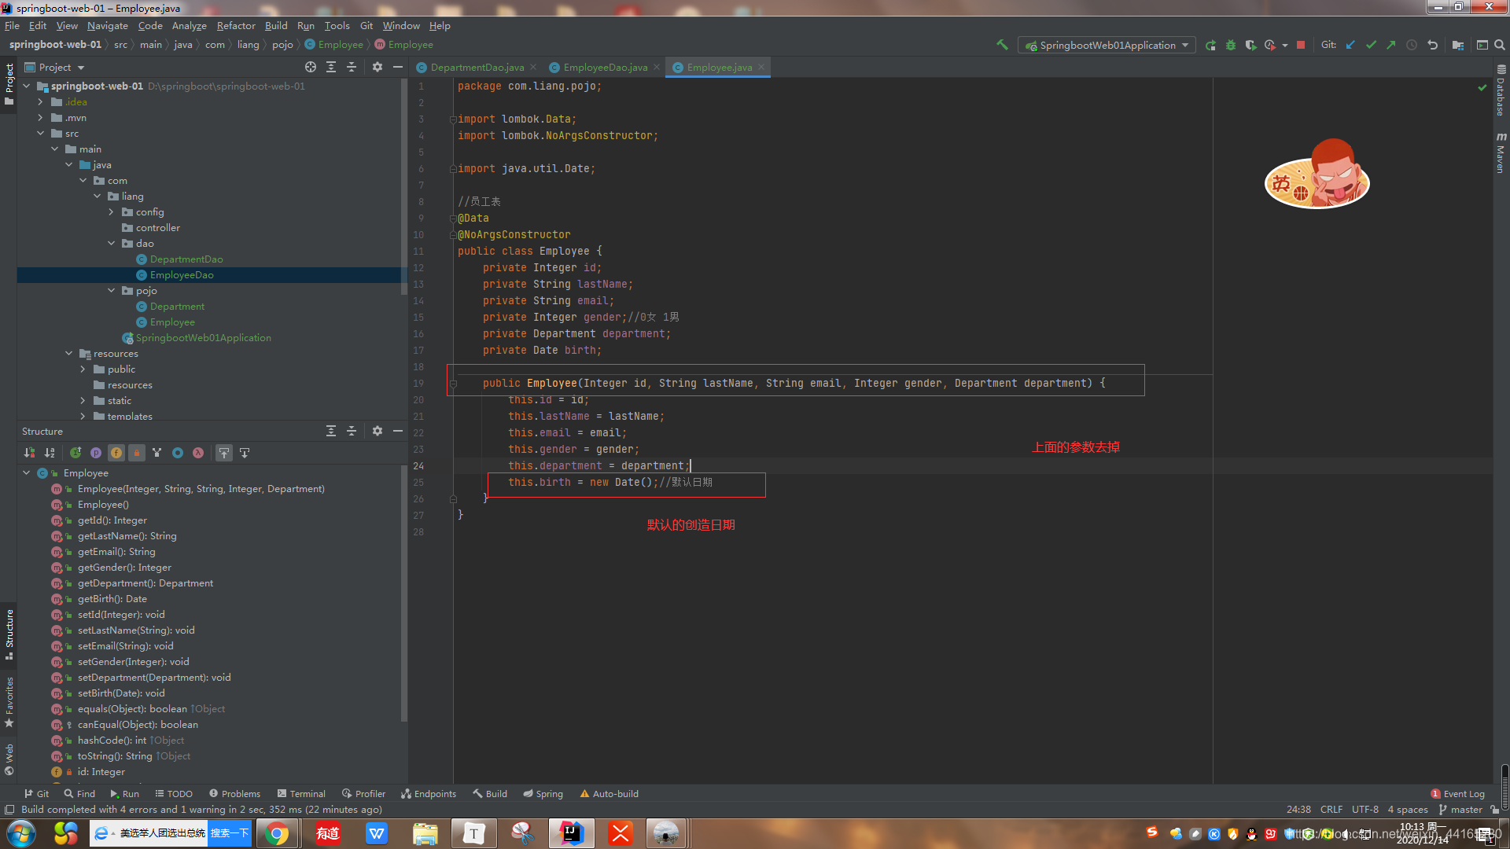The image size is (1510, 849).
Task: Select opened file in Project panel
Action: tap(311, 67)
